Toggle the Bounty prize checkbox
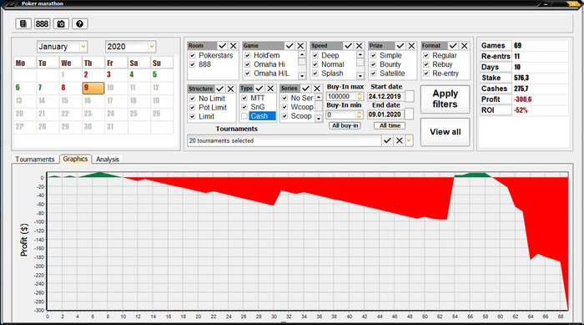Screen dimensions: 584x325 click(374, 64)
